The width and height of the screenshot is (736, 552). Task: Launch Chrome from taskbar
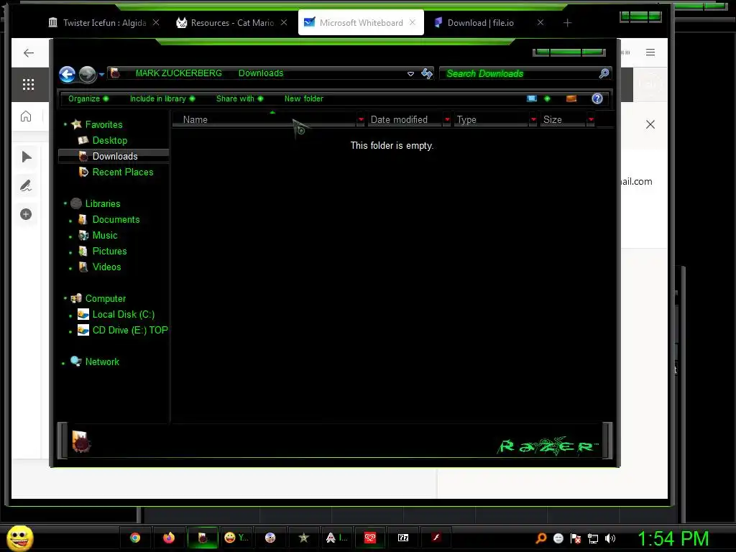(x=135, y=538)
